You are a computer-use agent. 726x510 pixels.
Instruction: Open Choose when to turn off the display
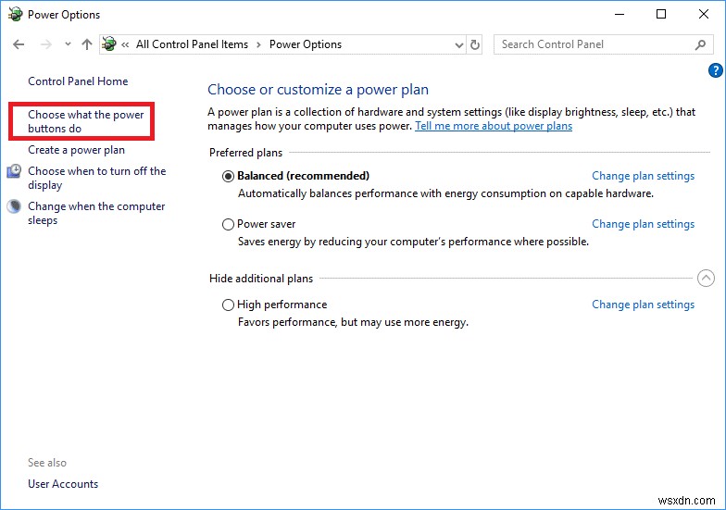96,178
